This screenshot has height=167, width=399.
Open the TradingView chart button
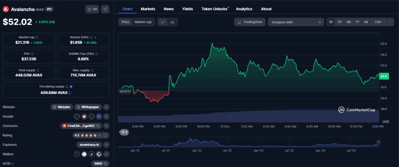coord(250,22)
